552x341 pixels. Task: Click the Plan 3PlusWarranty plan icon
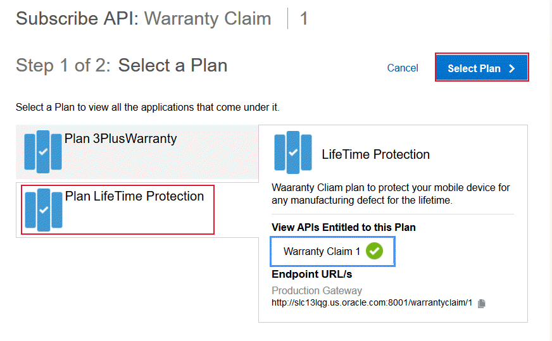point(43,152)
